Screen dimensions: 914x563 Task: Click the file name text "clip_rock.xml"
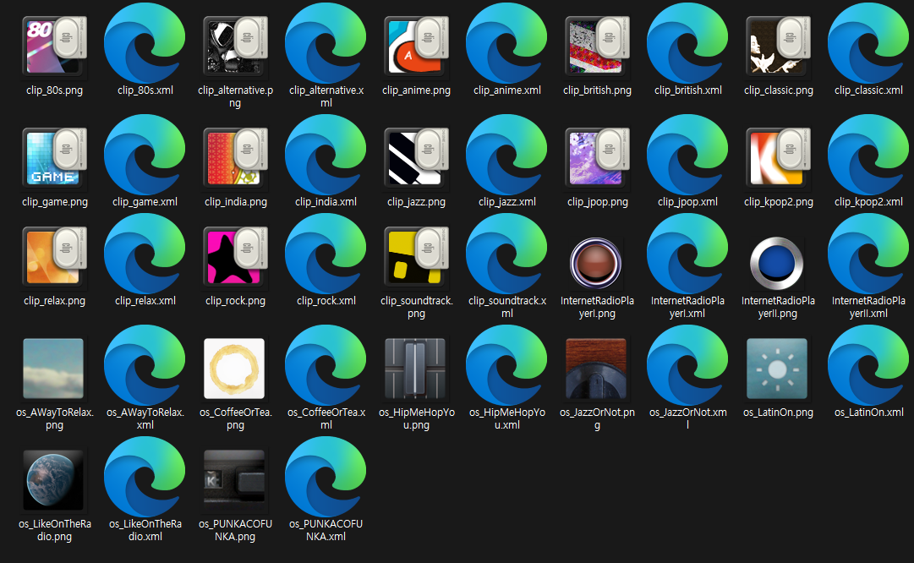[x=326, y=301]
